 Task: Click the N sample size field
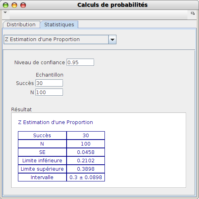[49, 92]
